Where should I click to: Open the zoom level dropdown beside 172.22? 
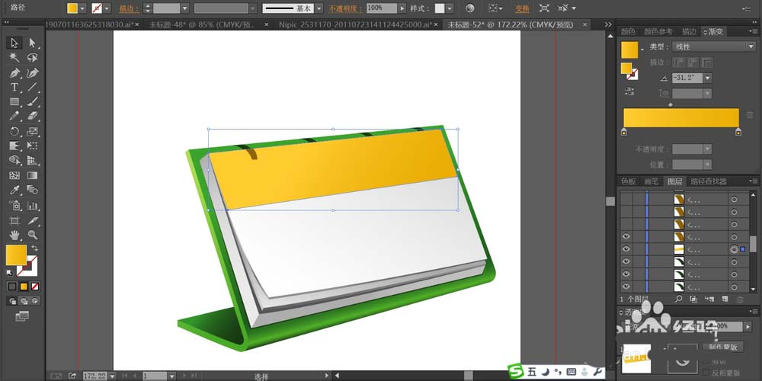tap(113, 376)
